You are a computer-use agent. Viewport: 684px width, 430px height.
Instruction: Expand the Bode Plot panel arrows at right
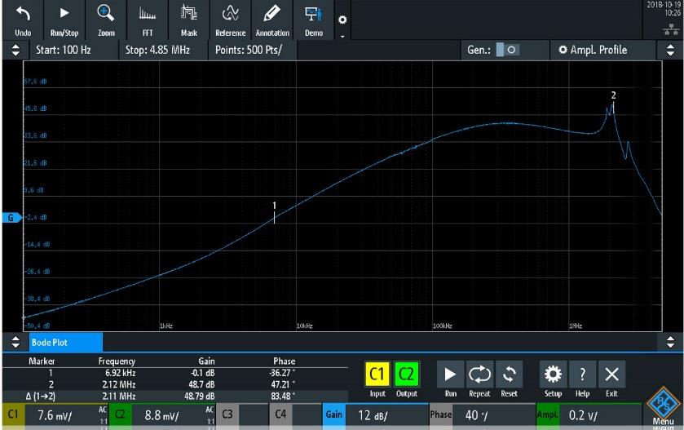click(x=670, y=341)
